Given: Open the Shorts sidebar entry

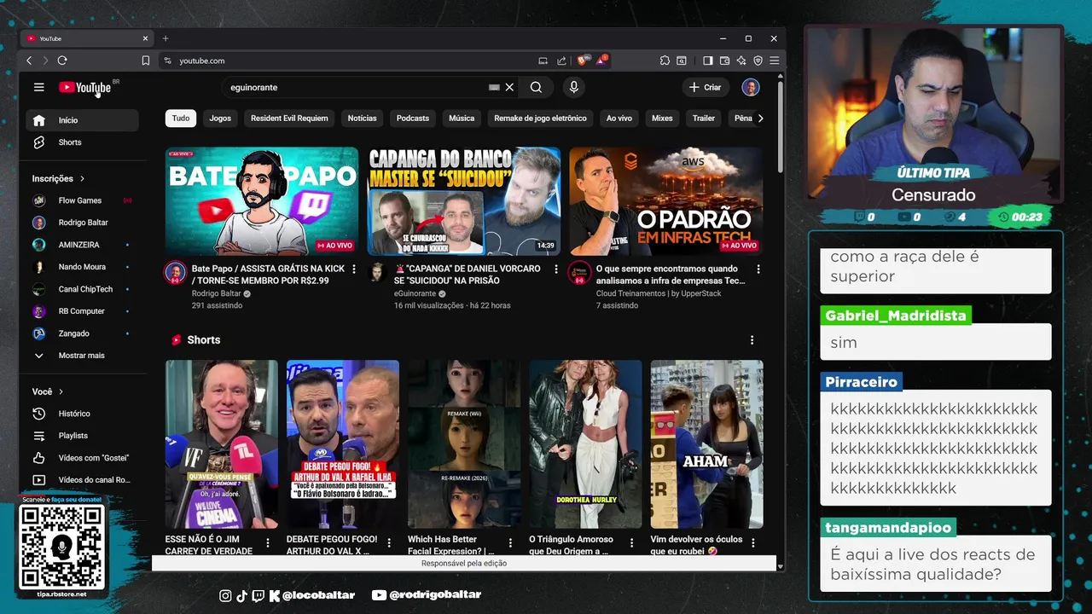Looking at the screenshot, I should click(x=82, y=142).
